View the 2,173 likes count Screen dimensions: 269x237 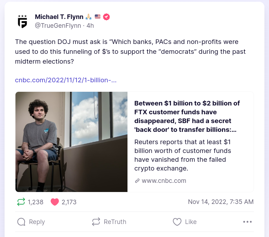click(x=69, y=202)
